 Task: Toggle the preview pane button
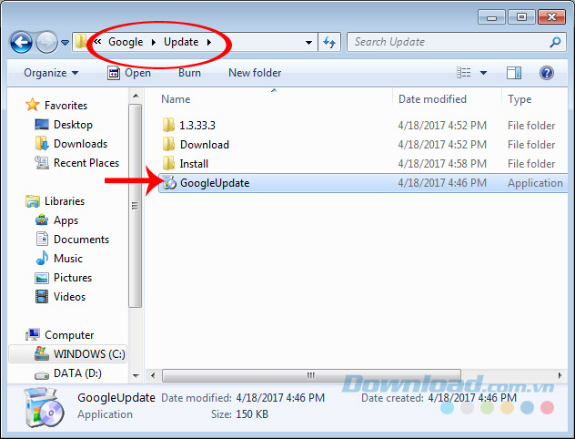coord(514,73)
